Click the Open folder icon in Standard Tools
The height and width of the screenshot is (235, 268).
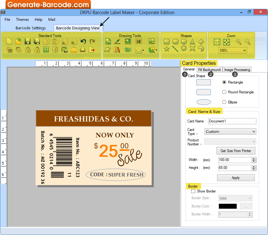(x=18, y=41)
